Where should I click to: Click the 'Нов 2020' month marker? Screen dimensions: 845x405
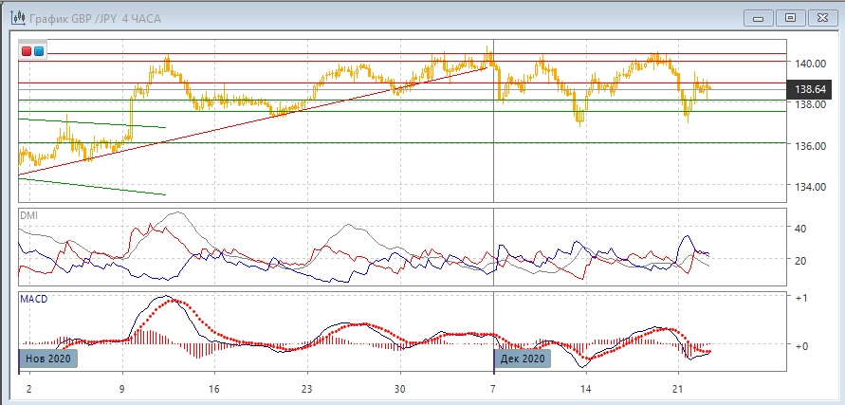click(x=48, y=359)
